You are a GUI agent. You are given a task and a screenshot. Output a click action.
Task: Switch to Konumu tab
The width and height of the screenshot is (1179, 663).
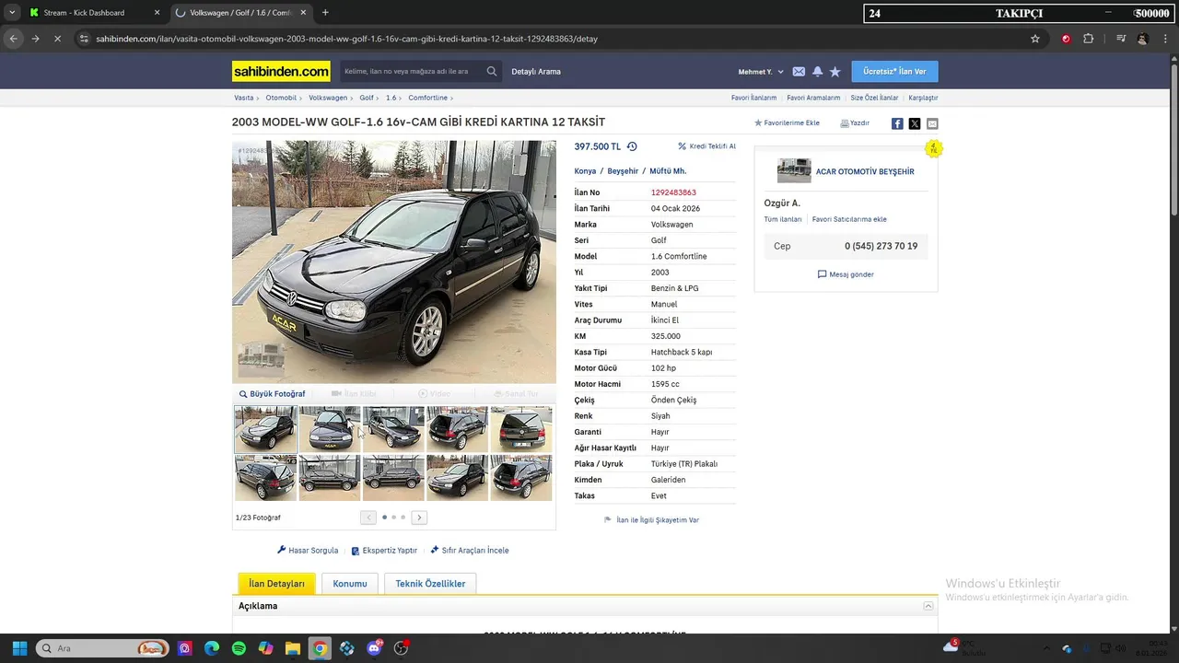pyautogui.click(x=350, y=584)
